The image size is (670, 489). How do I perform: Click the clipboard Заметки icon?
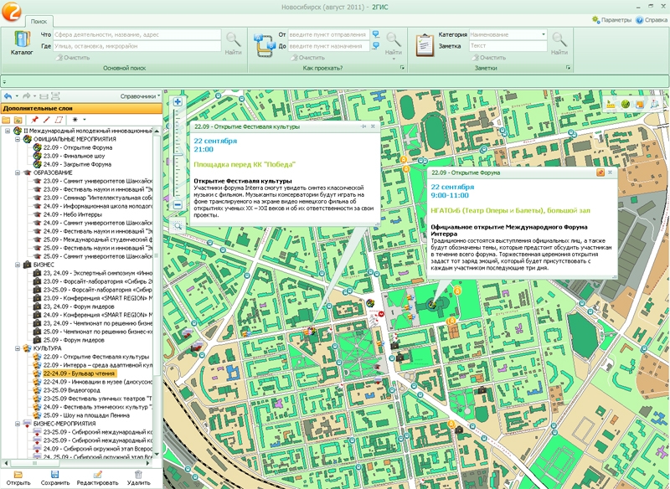425,45
